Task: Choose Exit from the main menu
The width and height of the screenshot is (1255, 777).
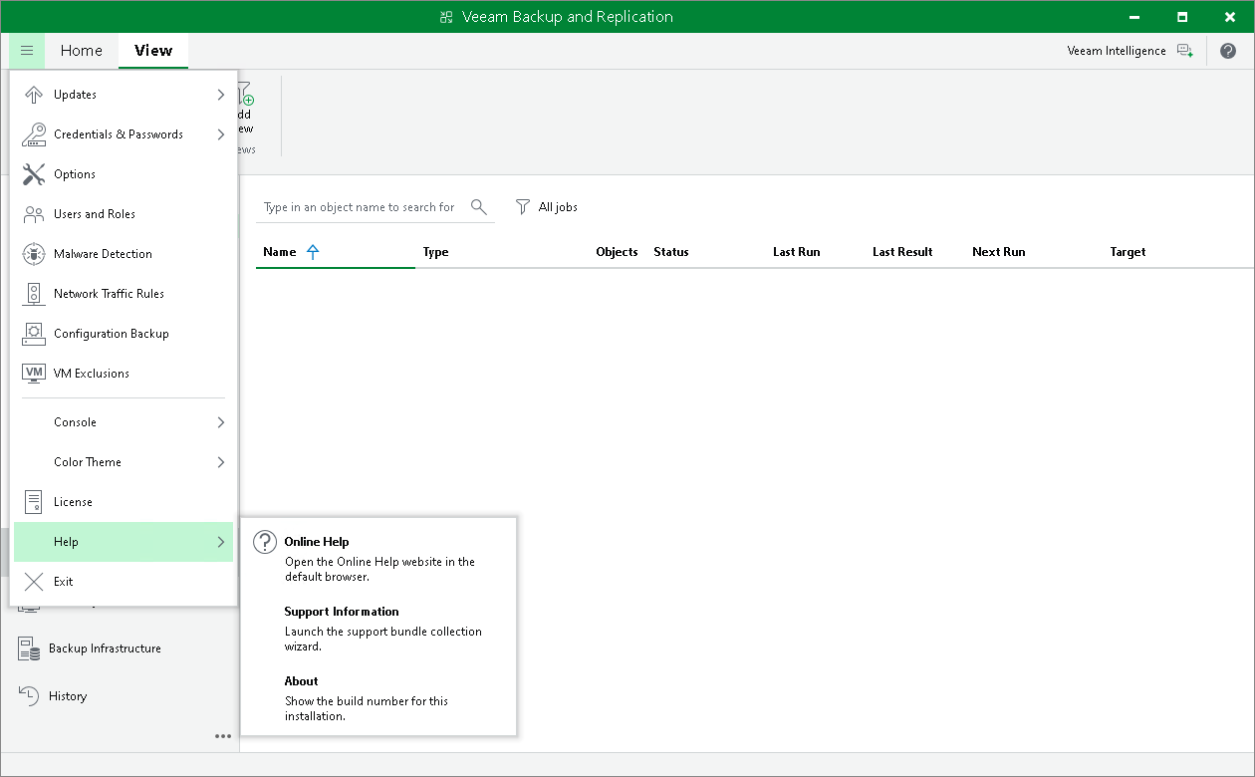Action: pyautogui.click(x=124, y=582)
